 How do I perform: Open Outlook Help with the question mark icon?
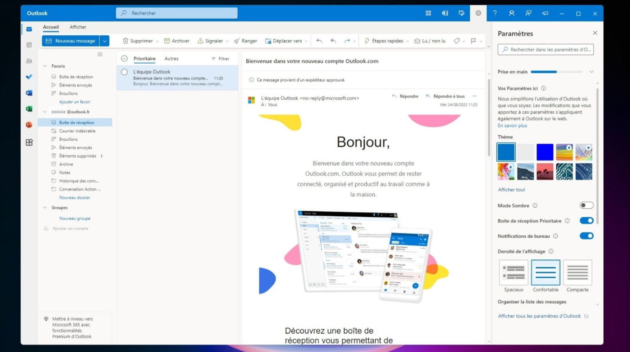click(495, 13)
